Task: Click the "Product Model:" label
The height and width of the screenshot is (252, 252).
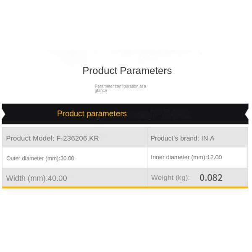Action: click(x=30, y=138)
